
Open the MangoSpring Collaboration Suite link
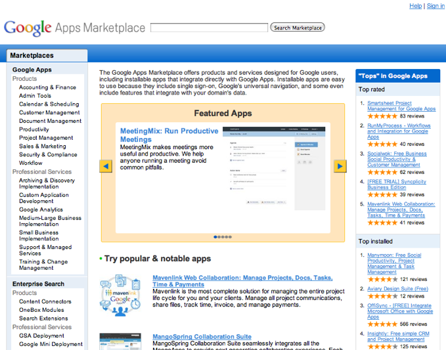(x=202, y=337)
